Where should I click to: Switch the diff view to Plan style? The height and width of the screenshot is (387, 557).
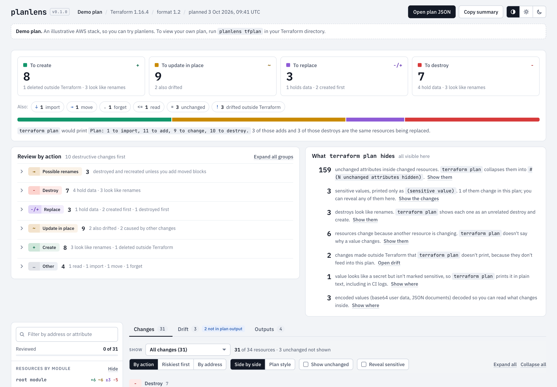click(280, 365)
